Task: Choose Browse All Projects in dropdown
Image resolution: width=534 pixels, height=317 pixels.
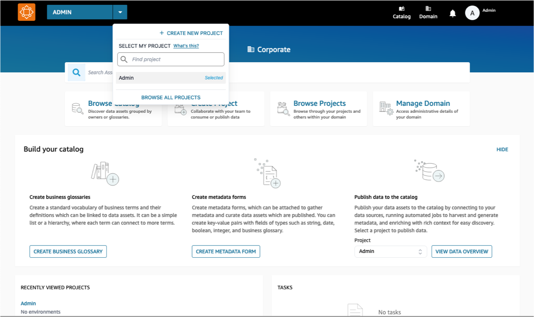Action: (171, 98)
